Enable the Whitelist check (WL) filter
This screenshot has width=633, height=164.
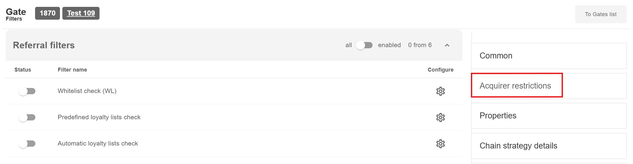[27, 91]
